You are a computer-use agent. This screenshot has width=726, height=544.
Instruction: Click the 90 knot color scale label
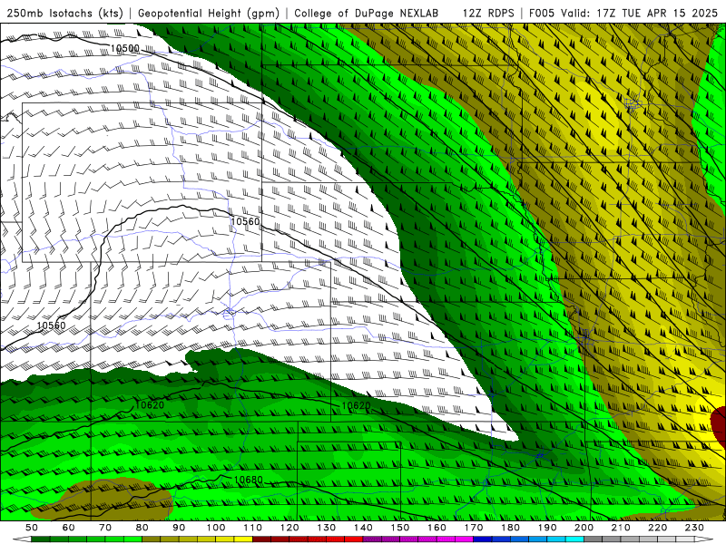tap(179, 528)
